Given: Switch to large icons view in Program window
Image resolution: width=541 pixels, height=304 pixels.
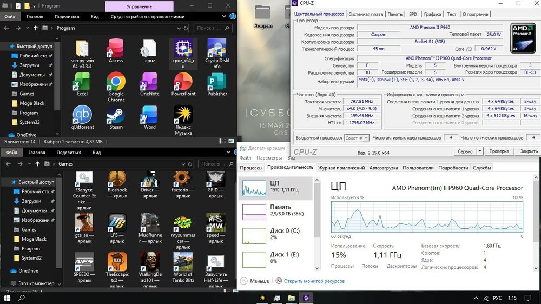Looking at the screenshot, I should [x=231, y=141].
